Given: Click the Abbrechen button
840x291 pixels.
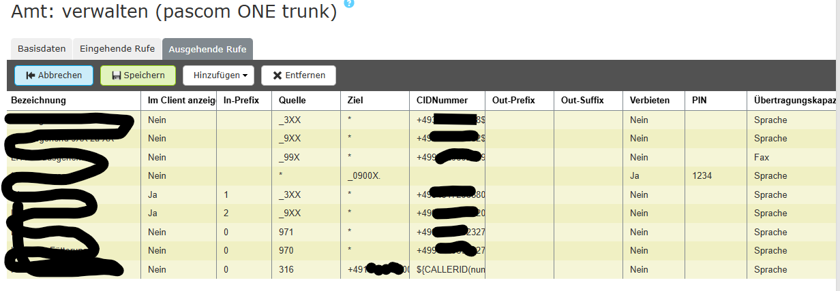Looking at the screenshot, I should click(54, 75).
